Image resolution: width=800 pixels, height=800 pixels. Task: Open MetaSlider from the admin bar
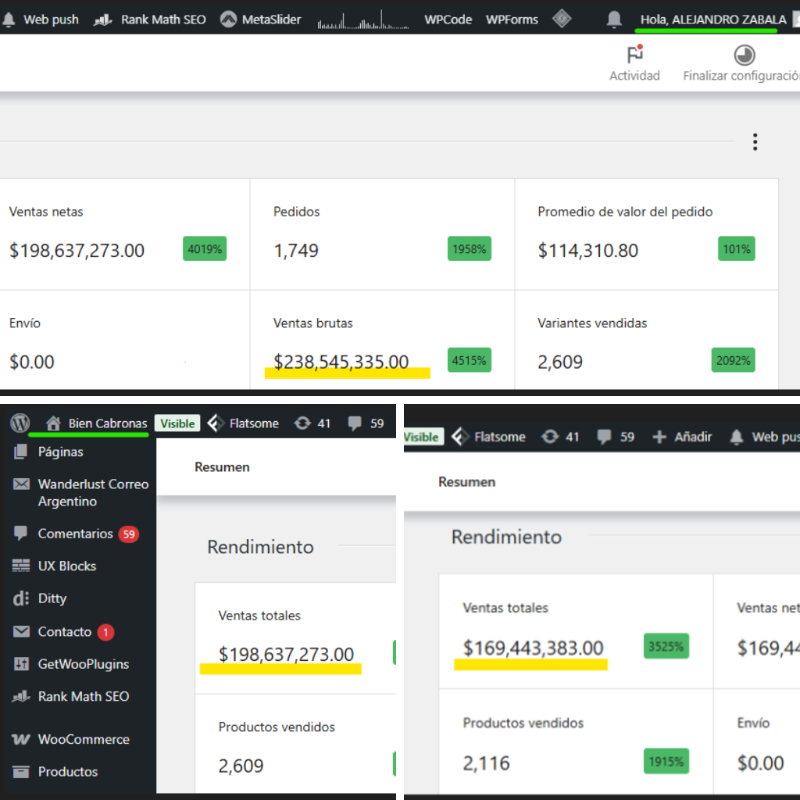pyautogui.click(x=260, y=20)
